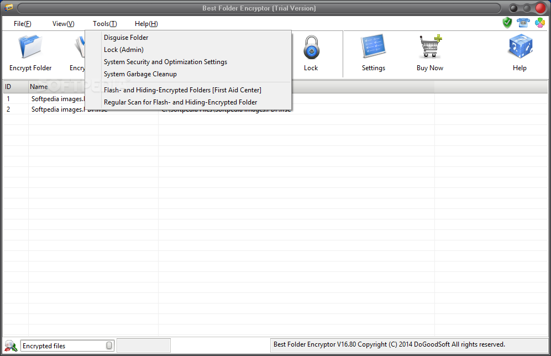Click the app logo in title bar

pyautogui.click(x=8, y=8)
